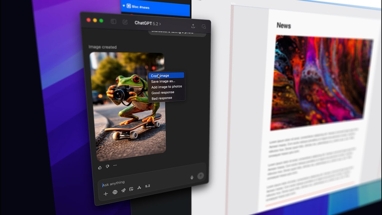Pick Bad response in context menu
This screenshot has width=382, height=215.
pos(162,98)
